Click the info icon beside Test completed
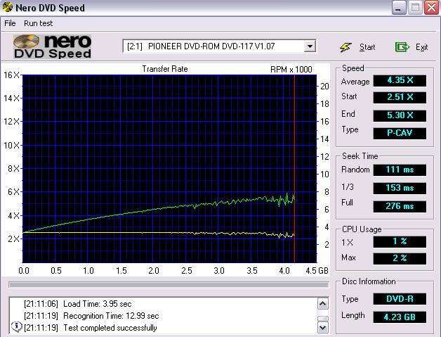441x337 pixels. (x=15, y=327)
